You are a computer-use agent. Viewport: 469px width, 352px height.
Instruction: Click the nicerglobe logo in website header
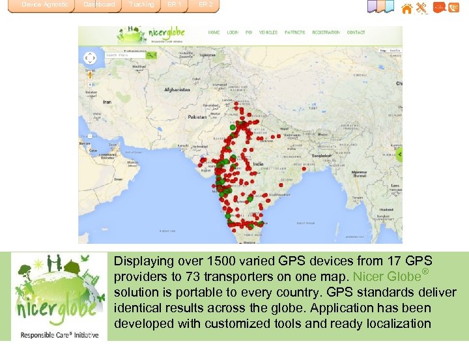tap(151, 35)
